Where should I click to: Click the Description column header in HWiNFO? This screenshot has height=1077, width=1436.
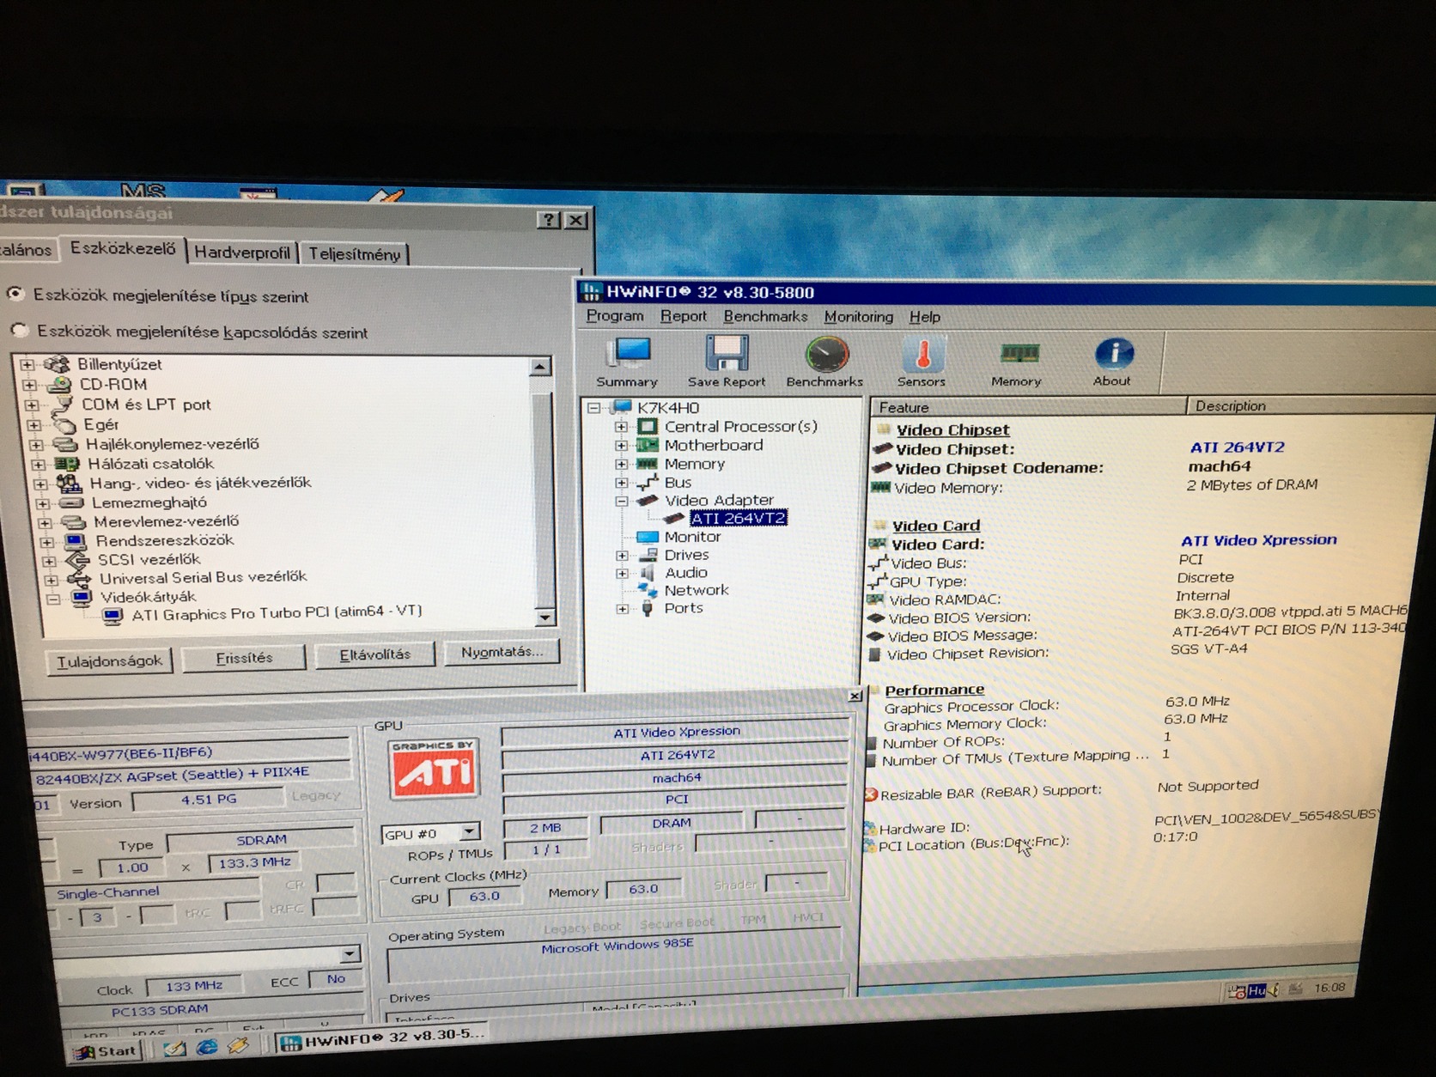1311,405
